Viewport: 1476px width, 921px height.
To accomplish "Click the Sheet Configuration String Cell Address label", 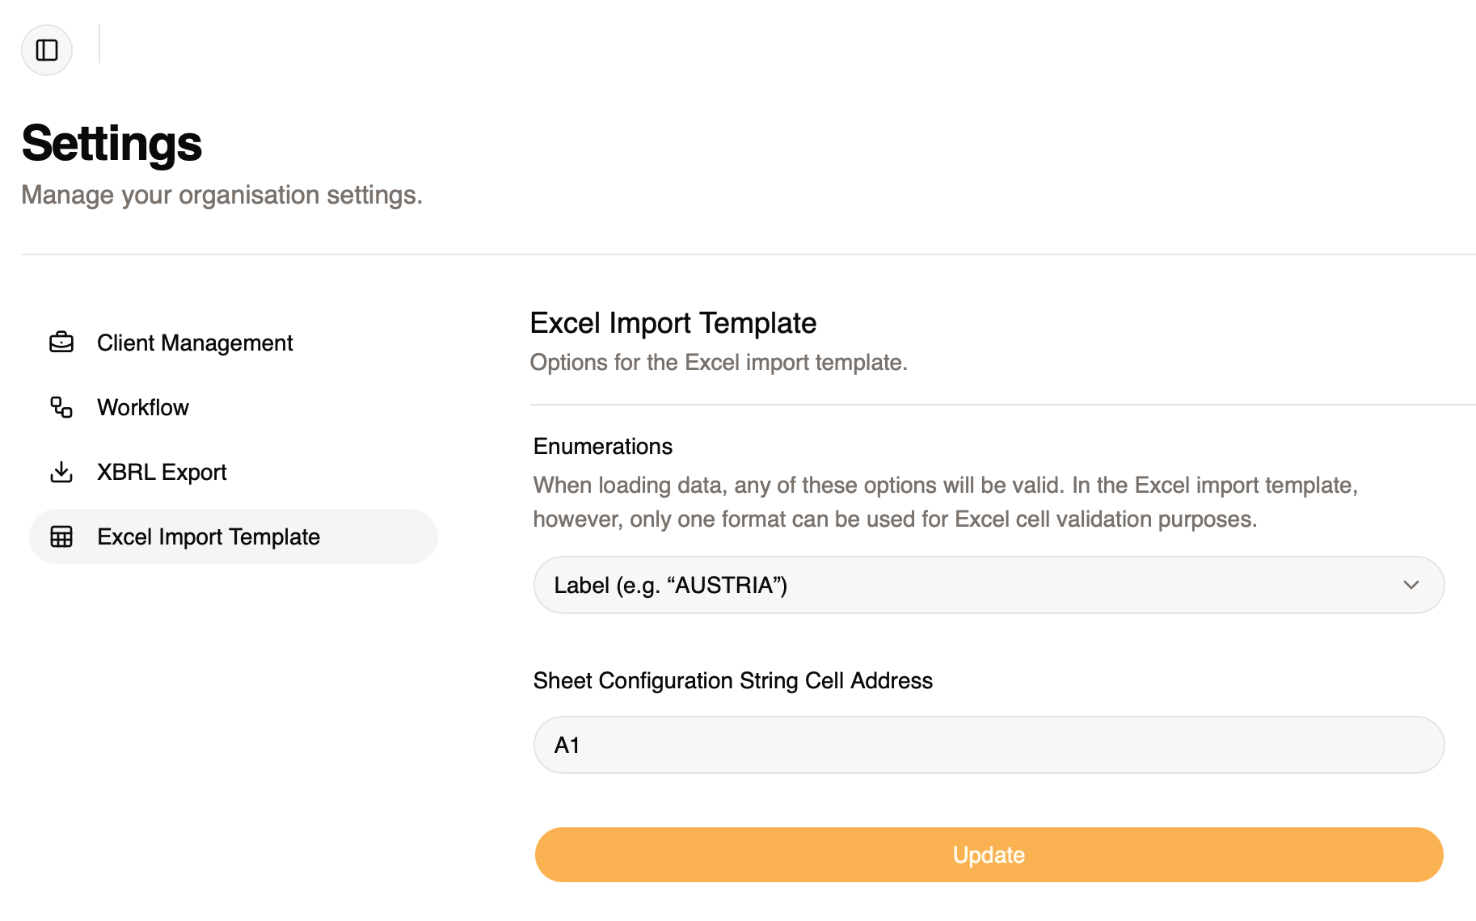I will click(x=732, y=681).
